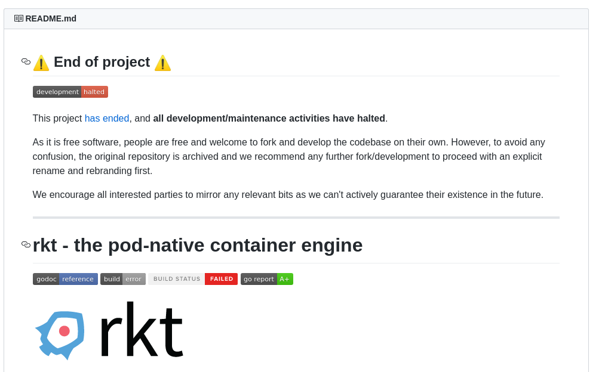Image resolution: width=605 pixels, height=372 pixels.
Task: Click the large rkt wordmark text
Action: [140, 331]
